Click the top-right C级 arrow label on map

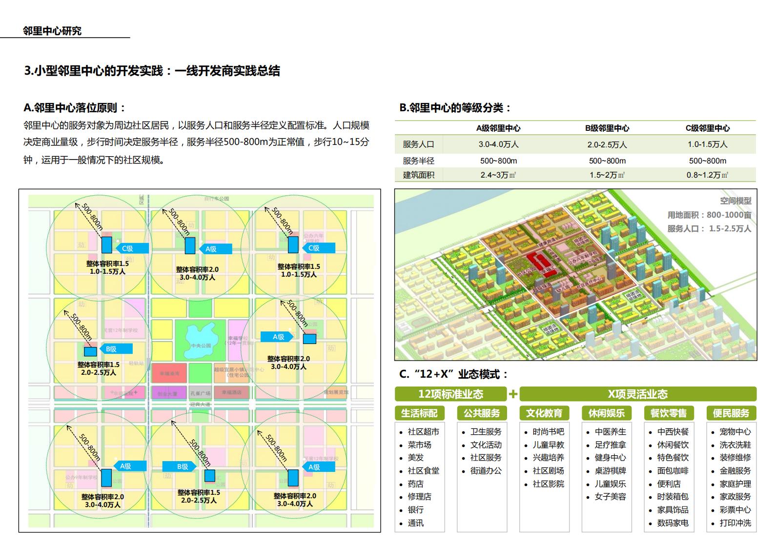click(318, 248)
